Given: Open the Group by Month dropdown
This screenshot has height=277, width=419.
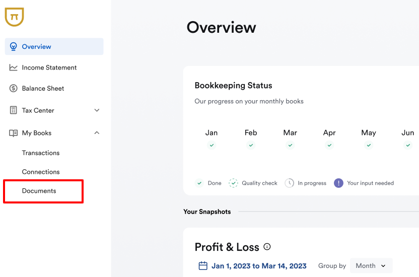Looking at the screenshot, I should [371, 266].
